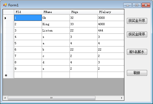This screenshot has height=104, width=153.
Task: Click the empty FName cell in new row
Action: [56, 75]
